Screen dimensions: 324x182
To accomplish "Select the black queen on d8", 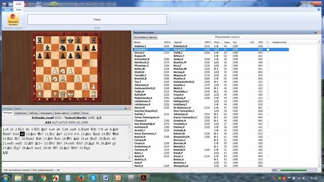I will (63, 40).
